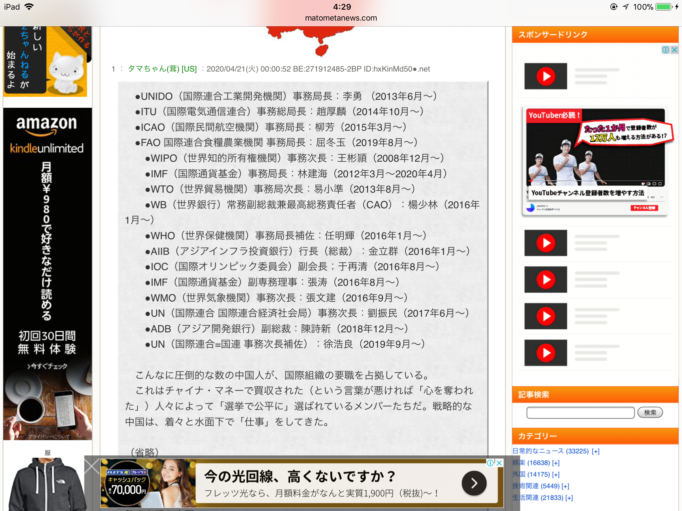Expand 技術関連 category with [+]

click(x=565, y=486)
